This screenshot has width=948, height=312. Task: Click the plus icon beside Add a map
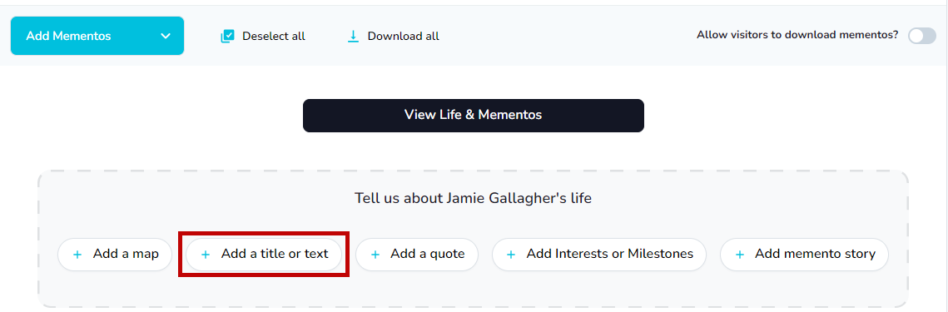pyautogui.click(x=77, y=255)
